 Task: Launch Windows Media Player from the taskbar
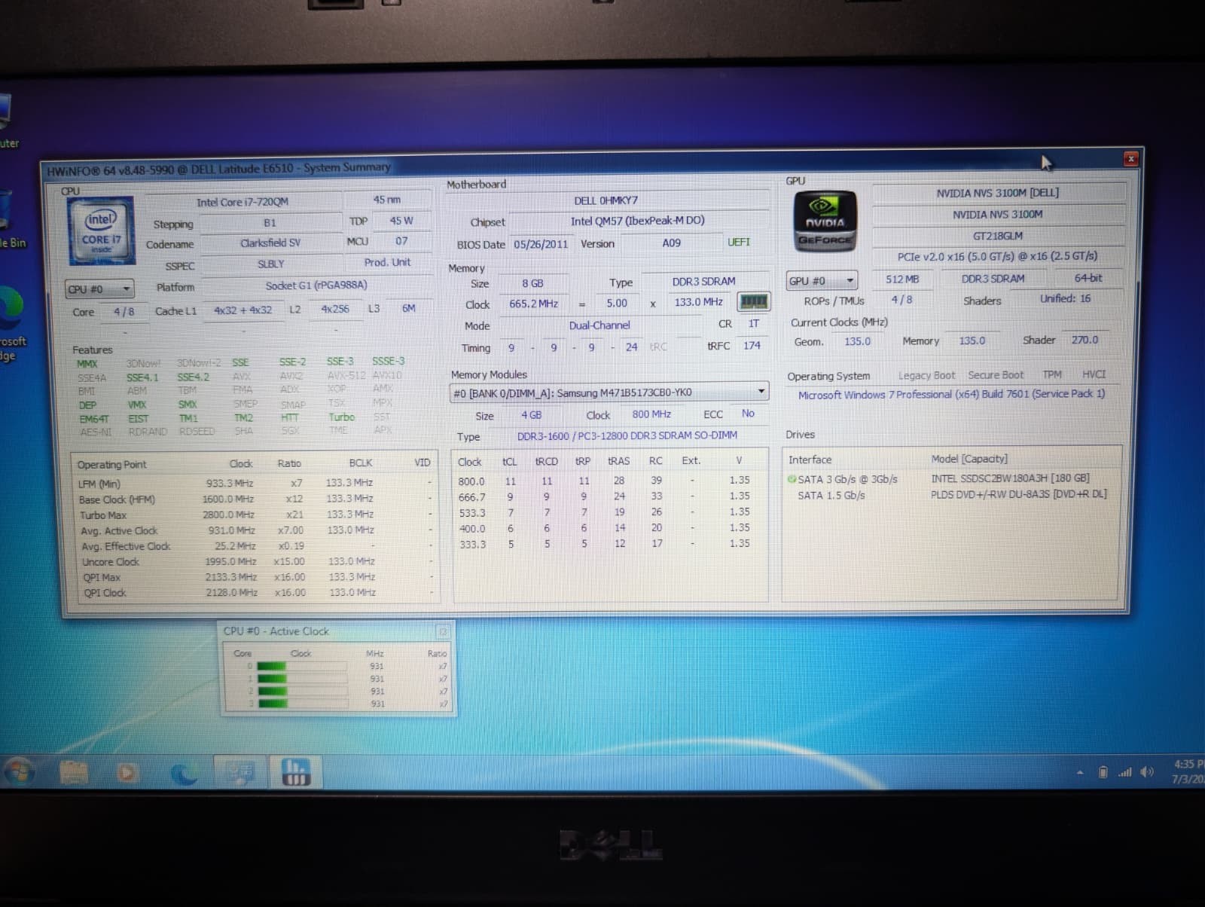[127, 772]
